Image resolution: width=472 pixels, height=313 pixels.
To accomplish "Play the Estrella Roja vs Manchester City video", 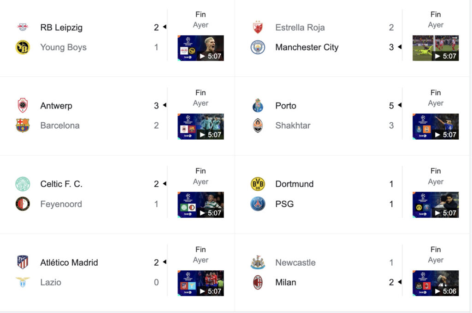I will click(436, 48).
